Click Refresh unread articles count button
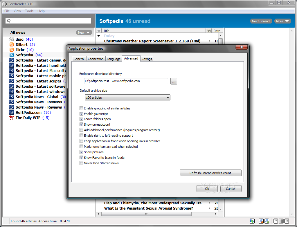297x227 pixels. tap(210, 173)
